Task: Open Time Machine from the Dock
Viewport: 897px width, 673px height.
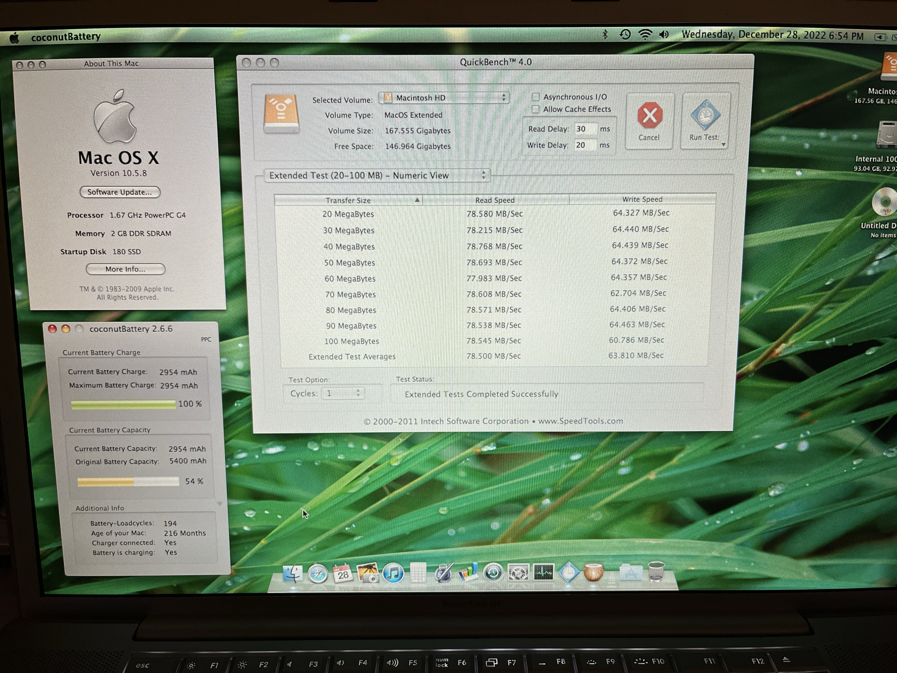Action: click(493, 573)
